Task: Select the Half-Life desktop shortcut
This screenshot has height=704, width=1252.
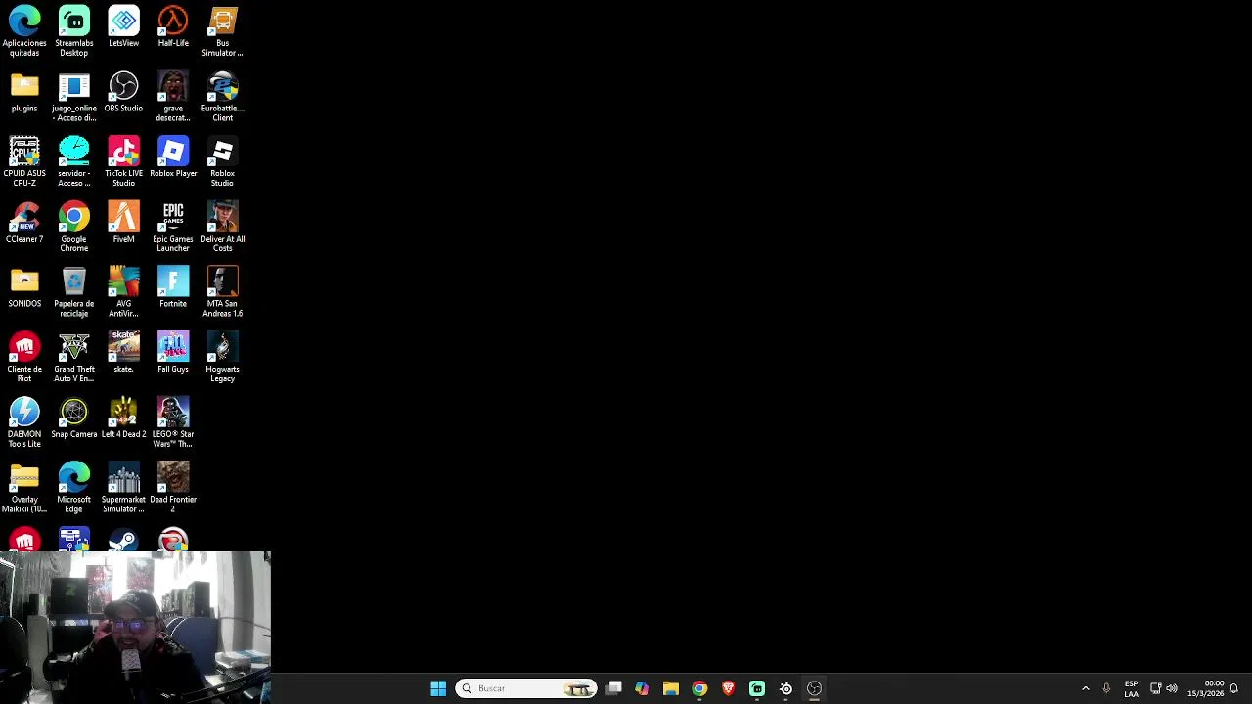Action: pyautogui.click(x=173, y=27)
